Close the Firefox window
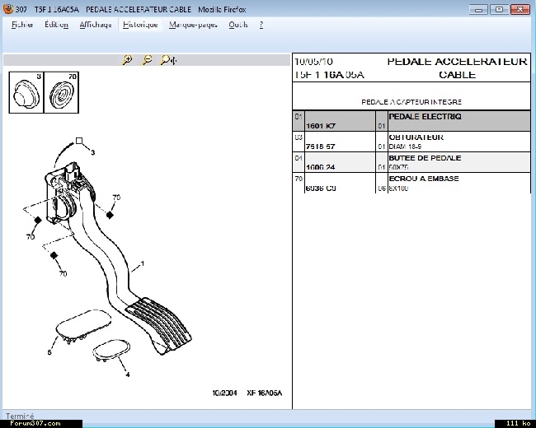This screenshot has width=536, height=428. (520, 10)
